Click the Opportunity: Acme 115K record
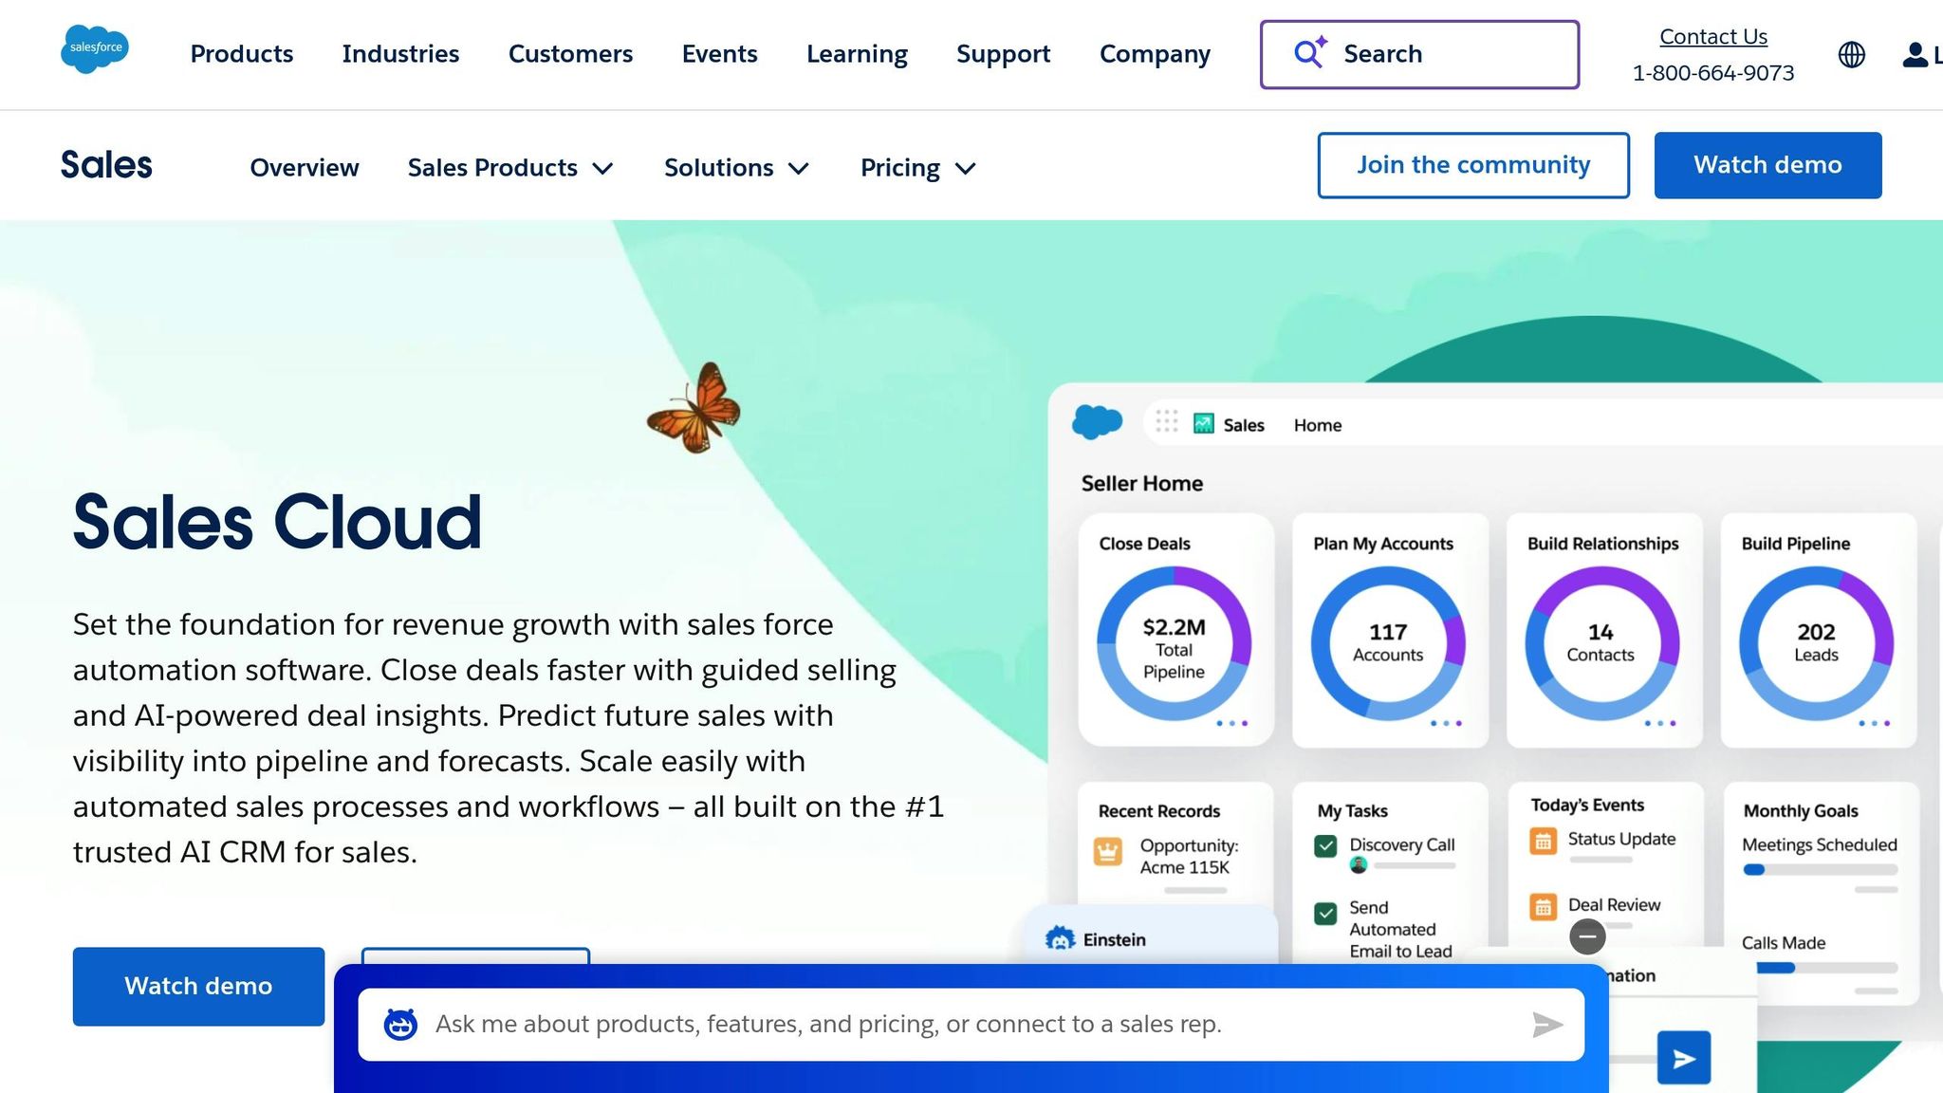This screenshot has width=1943, height=1093. point(1189,856)
